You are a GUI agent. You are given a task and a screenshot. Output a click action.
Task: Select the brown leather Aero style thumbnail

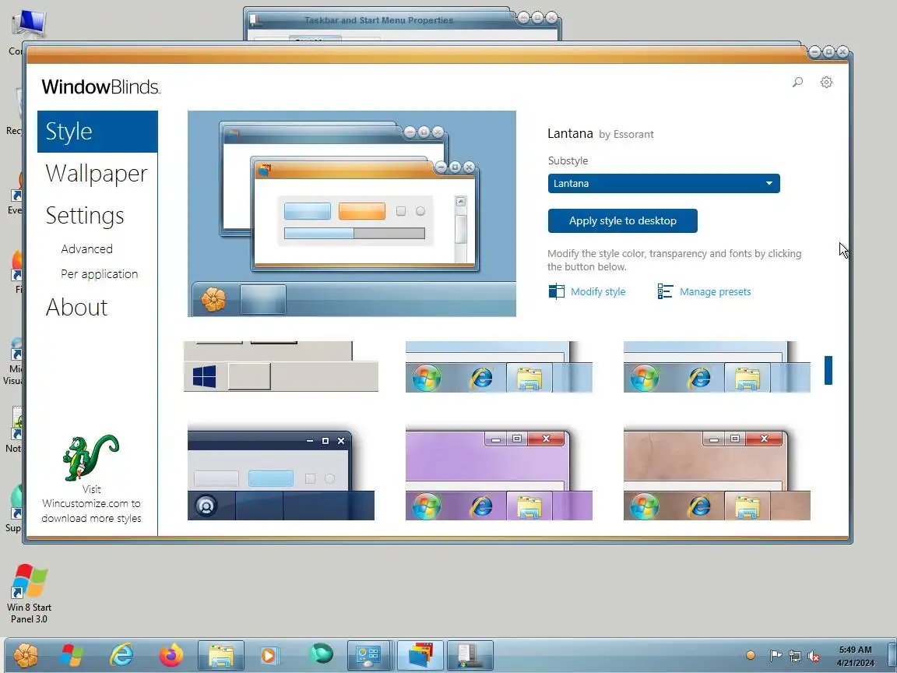click(x=717, y=474)
